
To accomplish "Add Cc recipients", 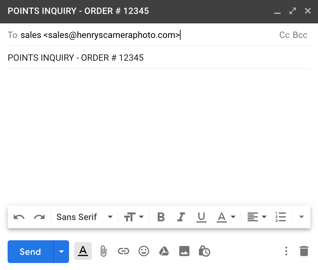I will pyautogui.click(x=284, y=35).
